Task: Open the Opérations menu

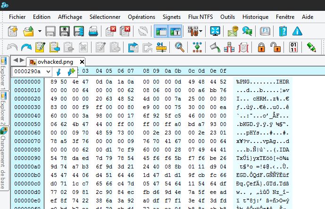Action: pos(142,17)
